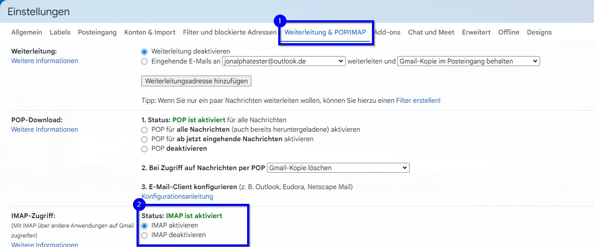Select POP für alle Nachrichten aktivieren
The image size is (594, 247).
[144, 130]
